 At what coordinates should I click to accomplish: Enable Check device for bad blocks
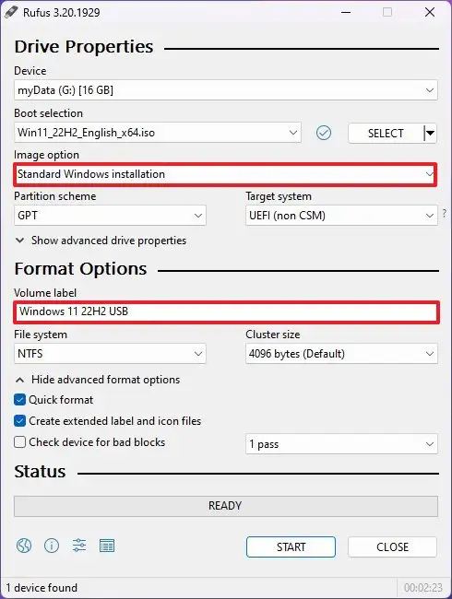pyautogui.click(x=19, y=442)
